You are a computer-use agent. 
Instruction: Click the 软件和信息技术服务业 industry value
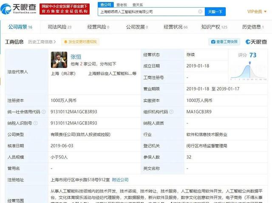pos(207,134)
